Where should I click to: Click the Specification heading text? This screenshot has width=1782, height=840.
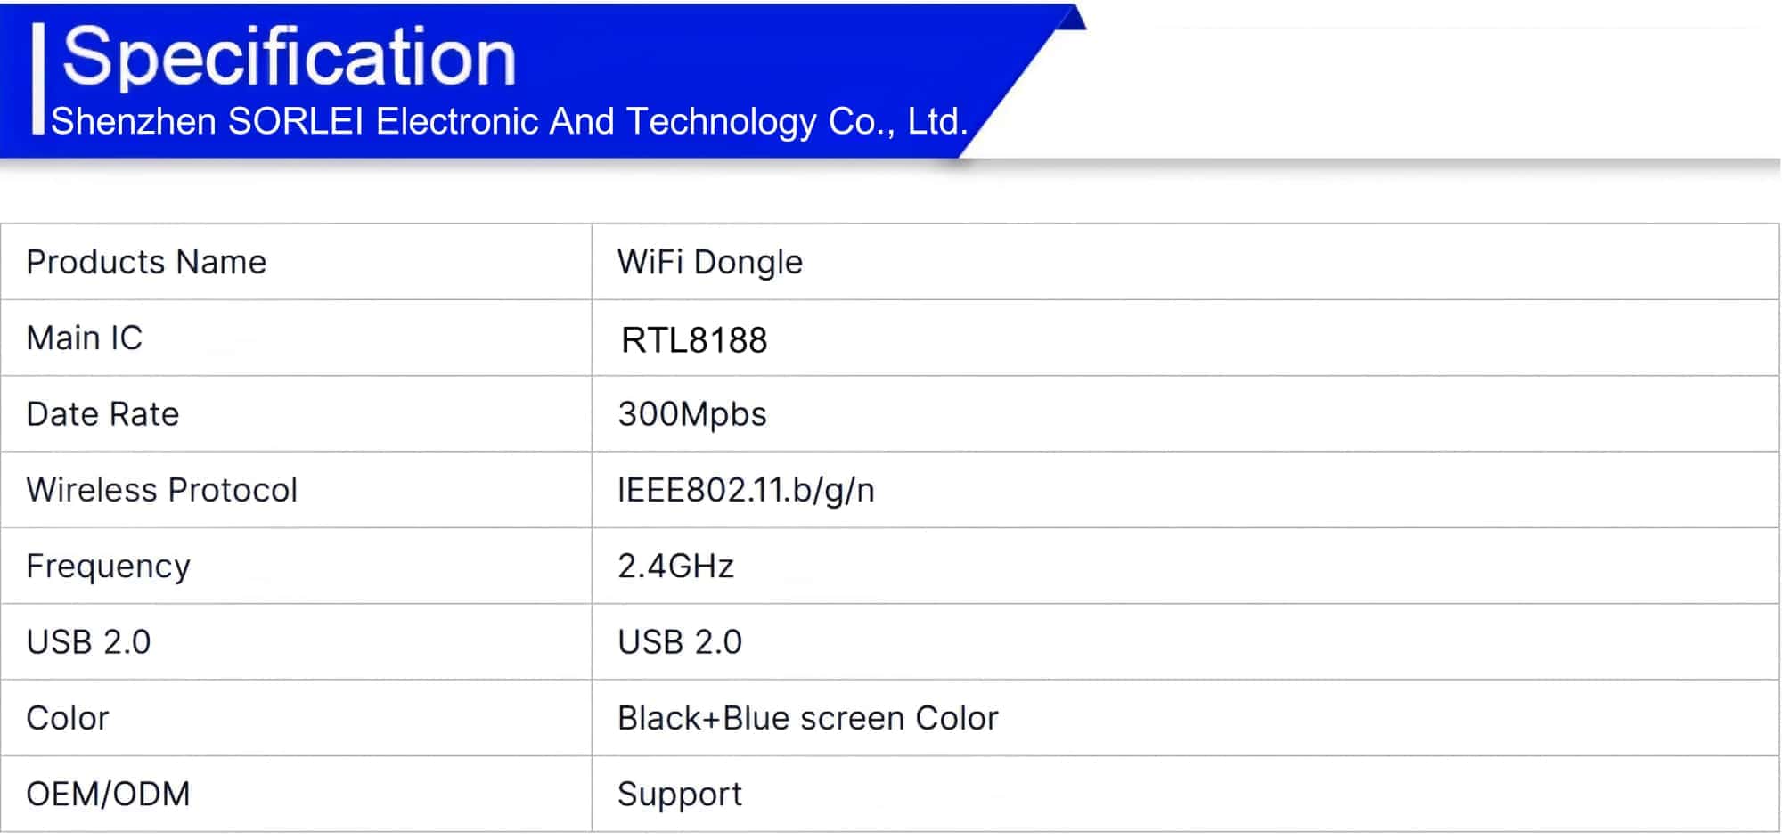pos(290,57)
